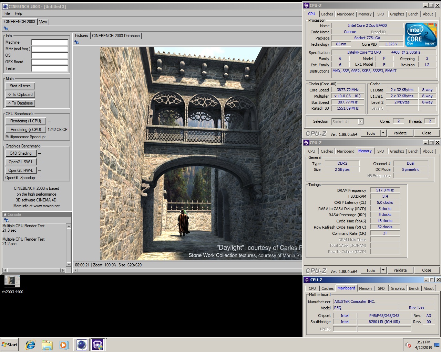Open the Selection Socket #1 dropdown
Image resolution: width=441 pixels, height=352 pixels.
click(x=347, y=121)
